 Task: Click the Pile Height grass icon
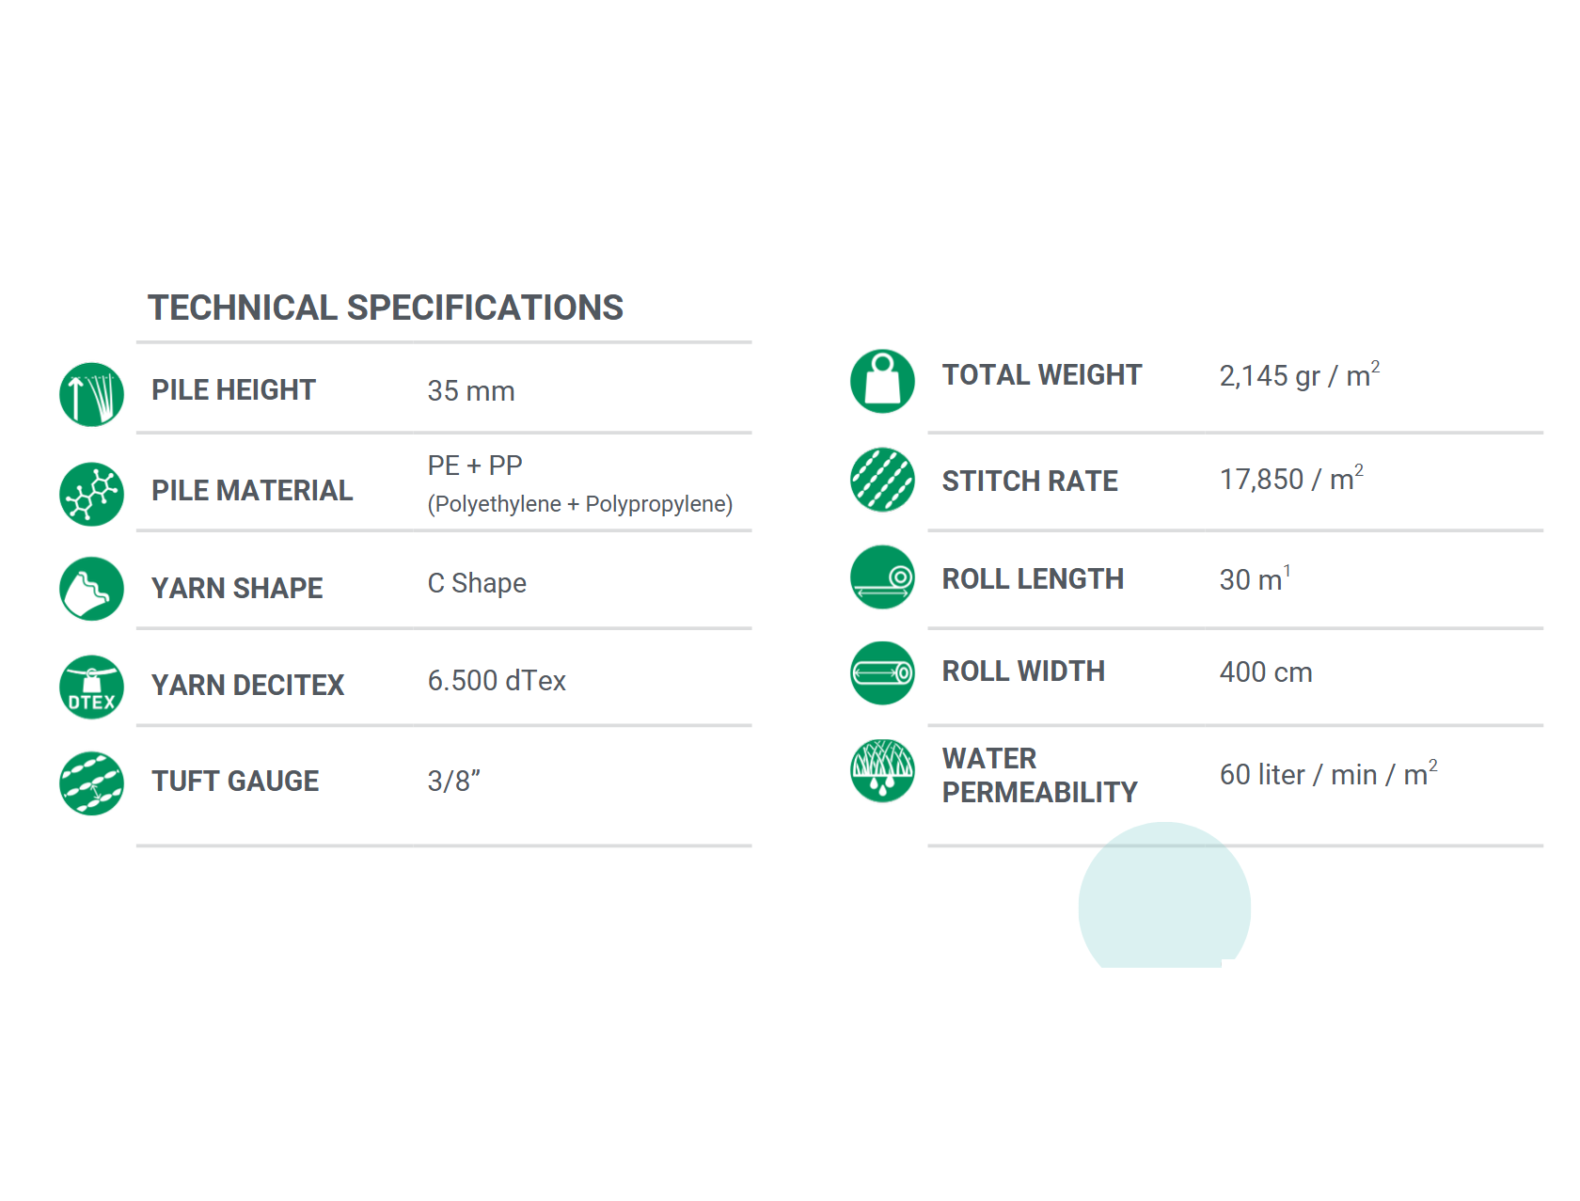pyautogui.click(x=91, y=394)
